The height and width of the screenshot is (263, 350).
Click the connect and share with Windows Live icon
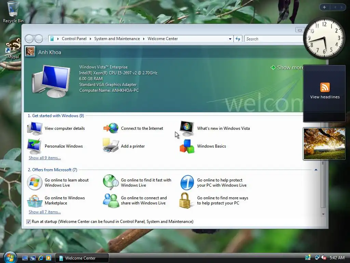pyautogui.click(x=111, y=201)
